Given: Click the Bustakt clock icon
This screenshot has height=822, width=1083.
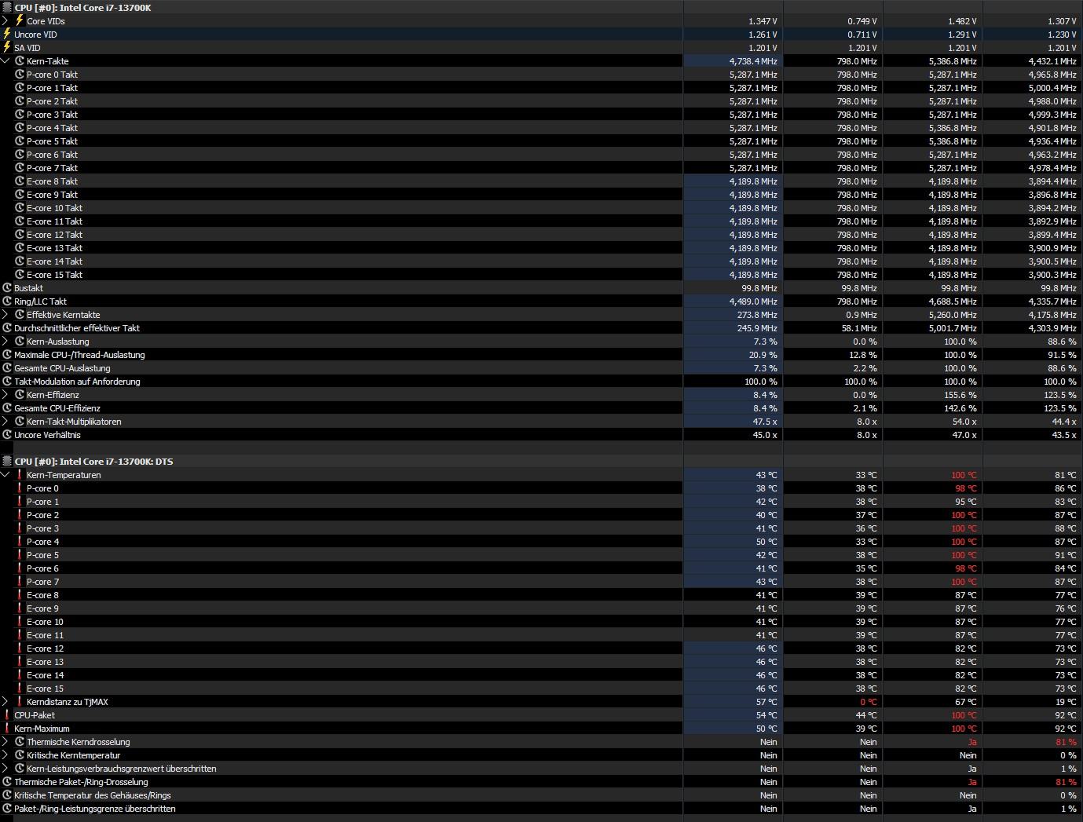Looking at the screenshot, I should click(x=7, y=288).
